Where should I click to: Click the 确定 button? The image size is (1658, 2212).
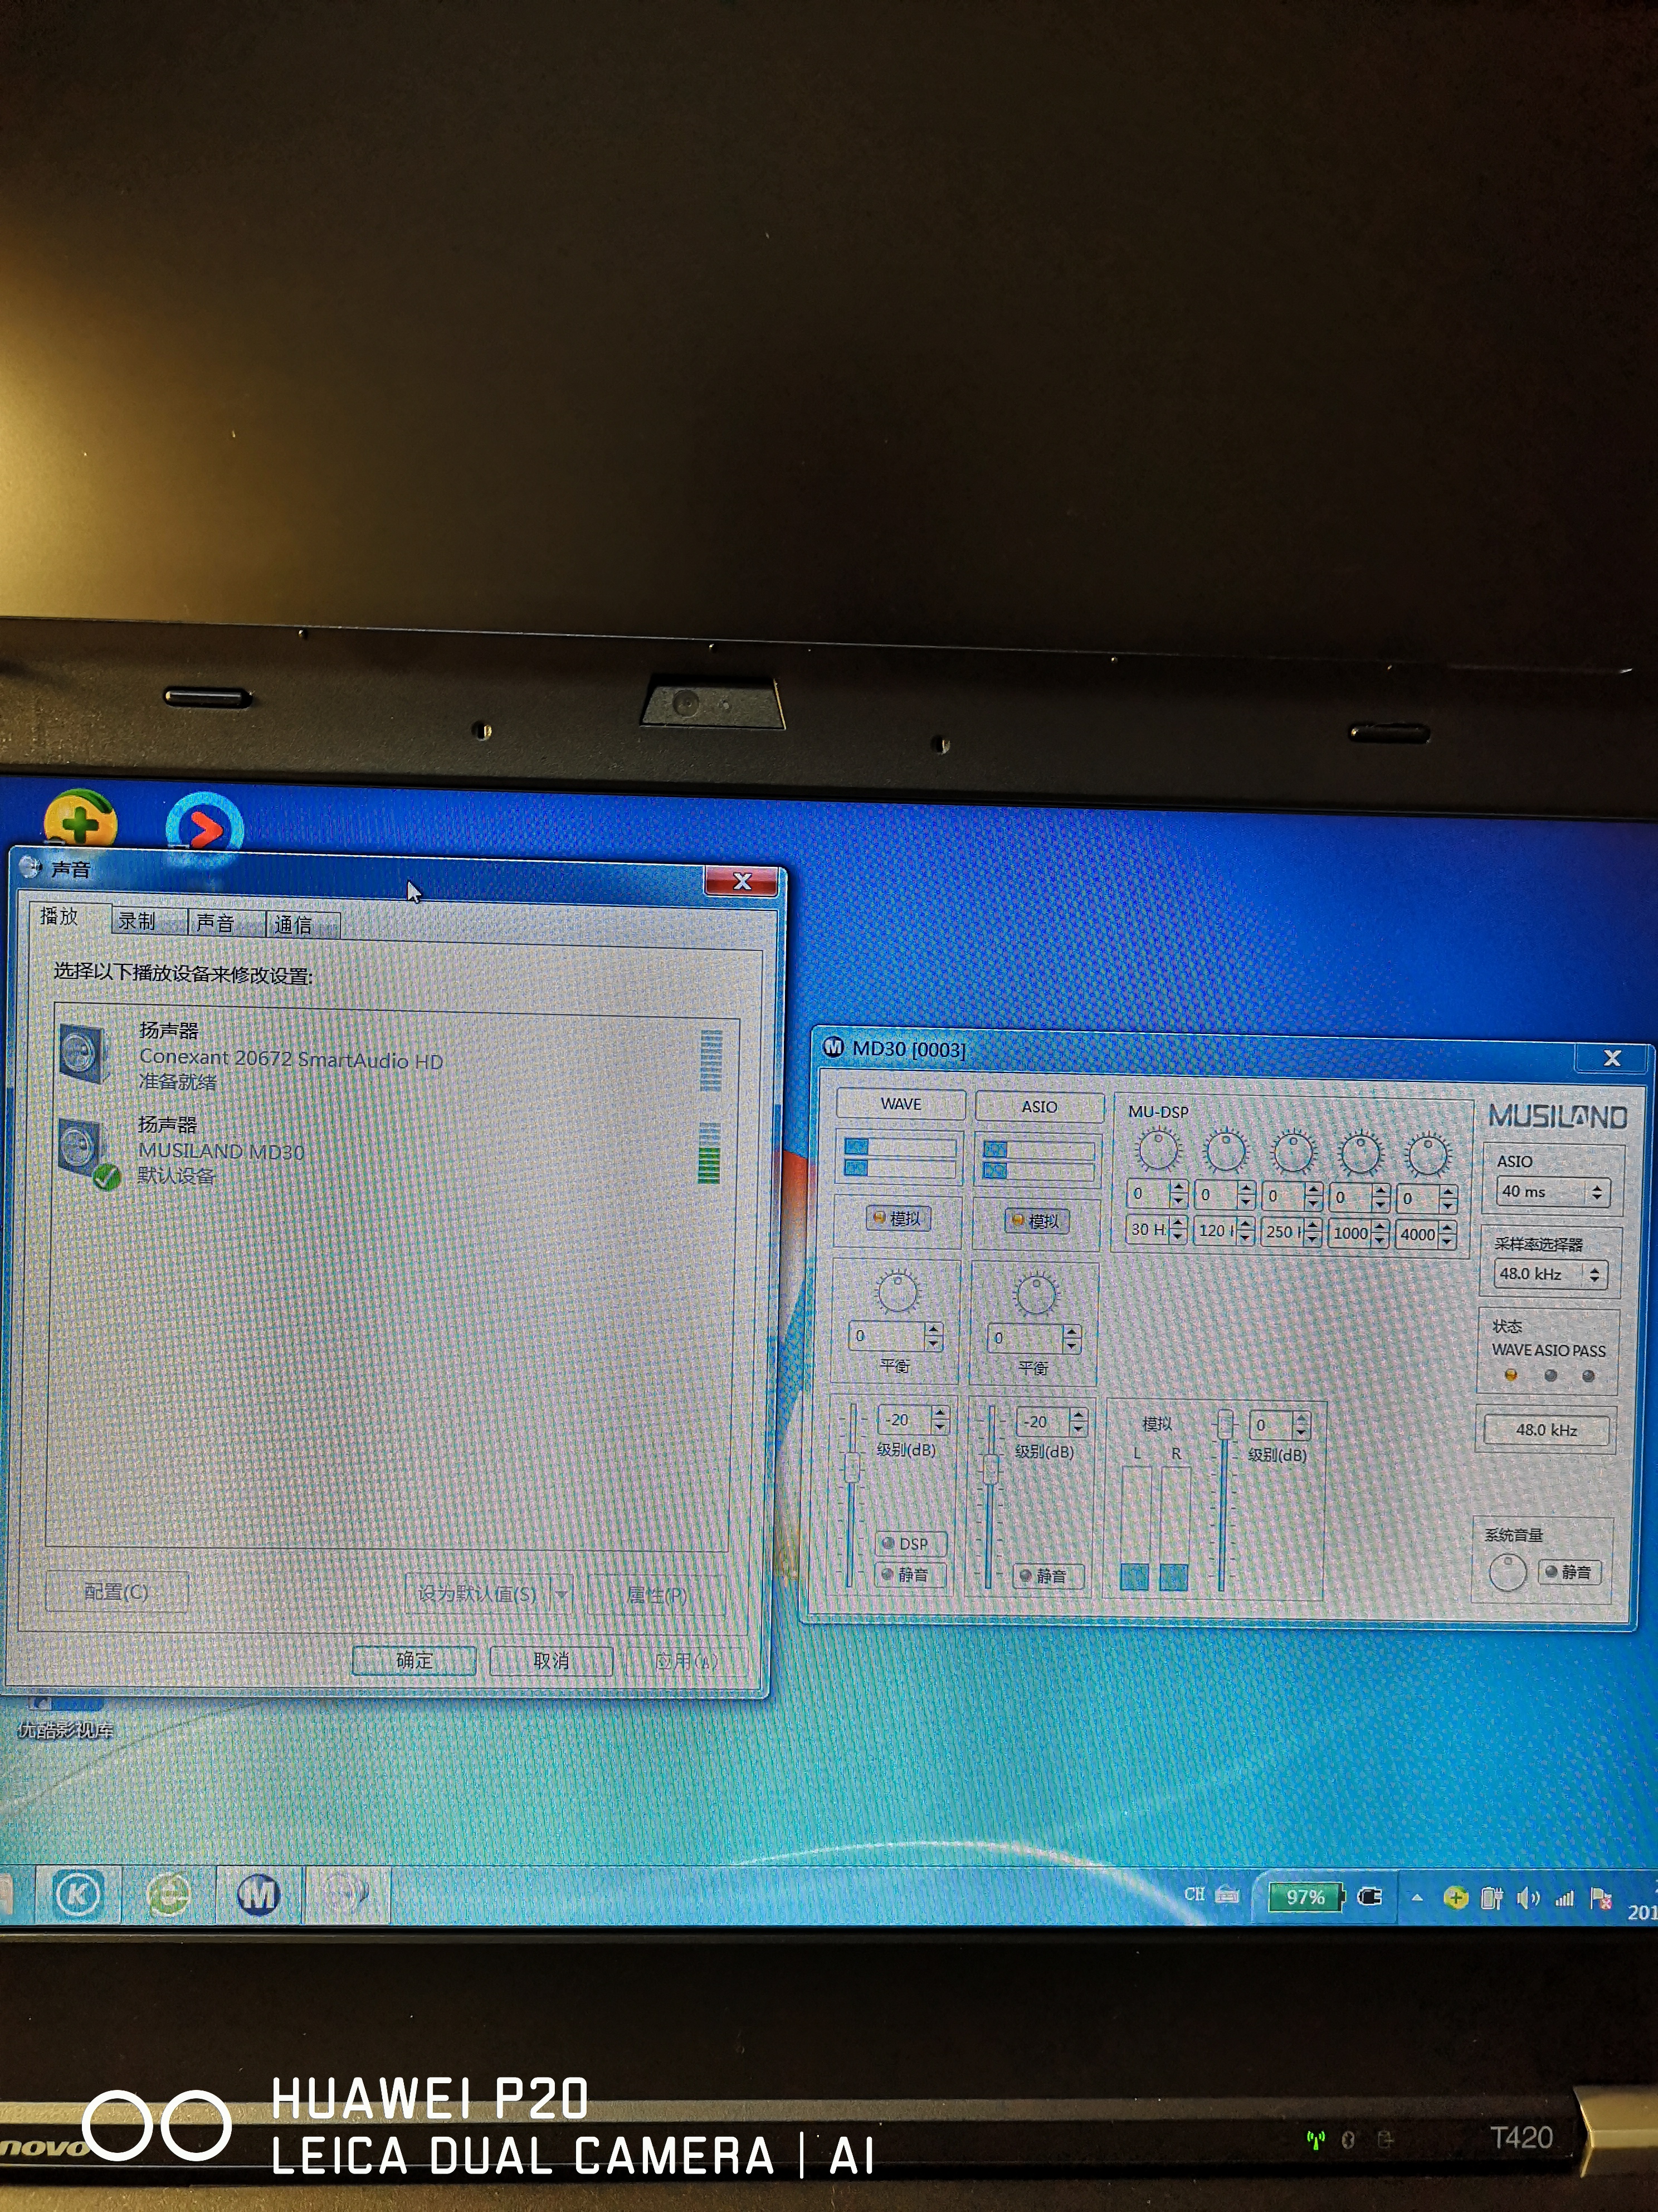click(414, 1660)
